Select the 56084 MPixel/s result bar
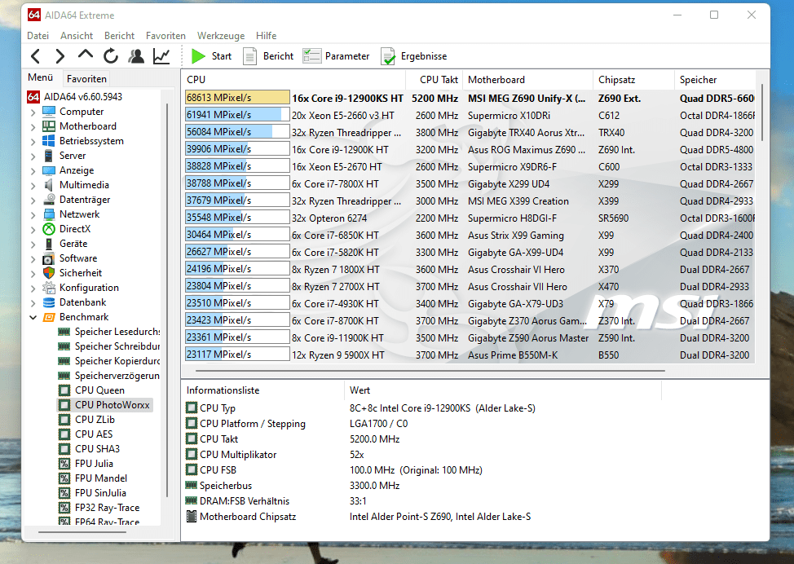 [237, 132]
